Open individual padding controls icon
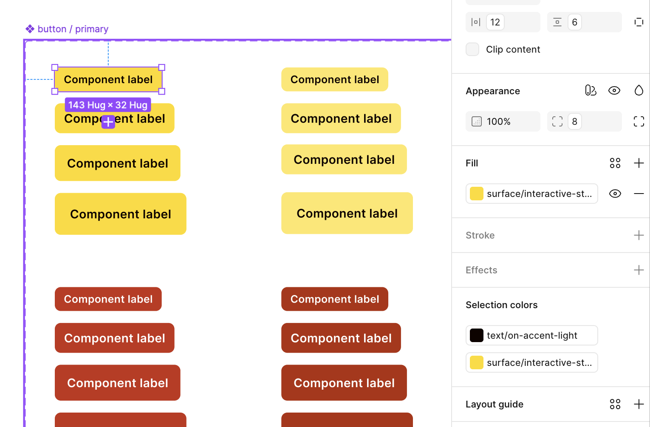Viewport: 650px width, 427px height. (x=639, y=22)
